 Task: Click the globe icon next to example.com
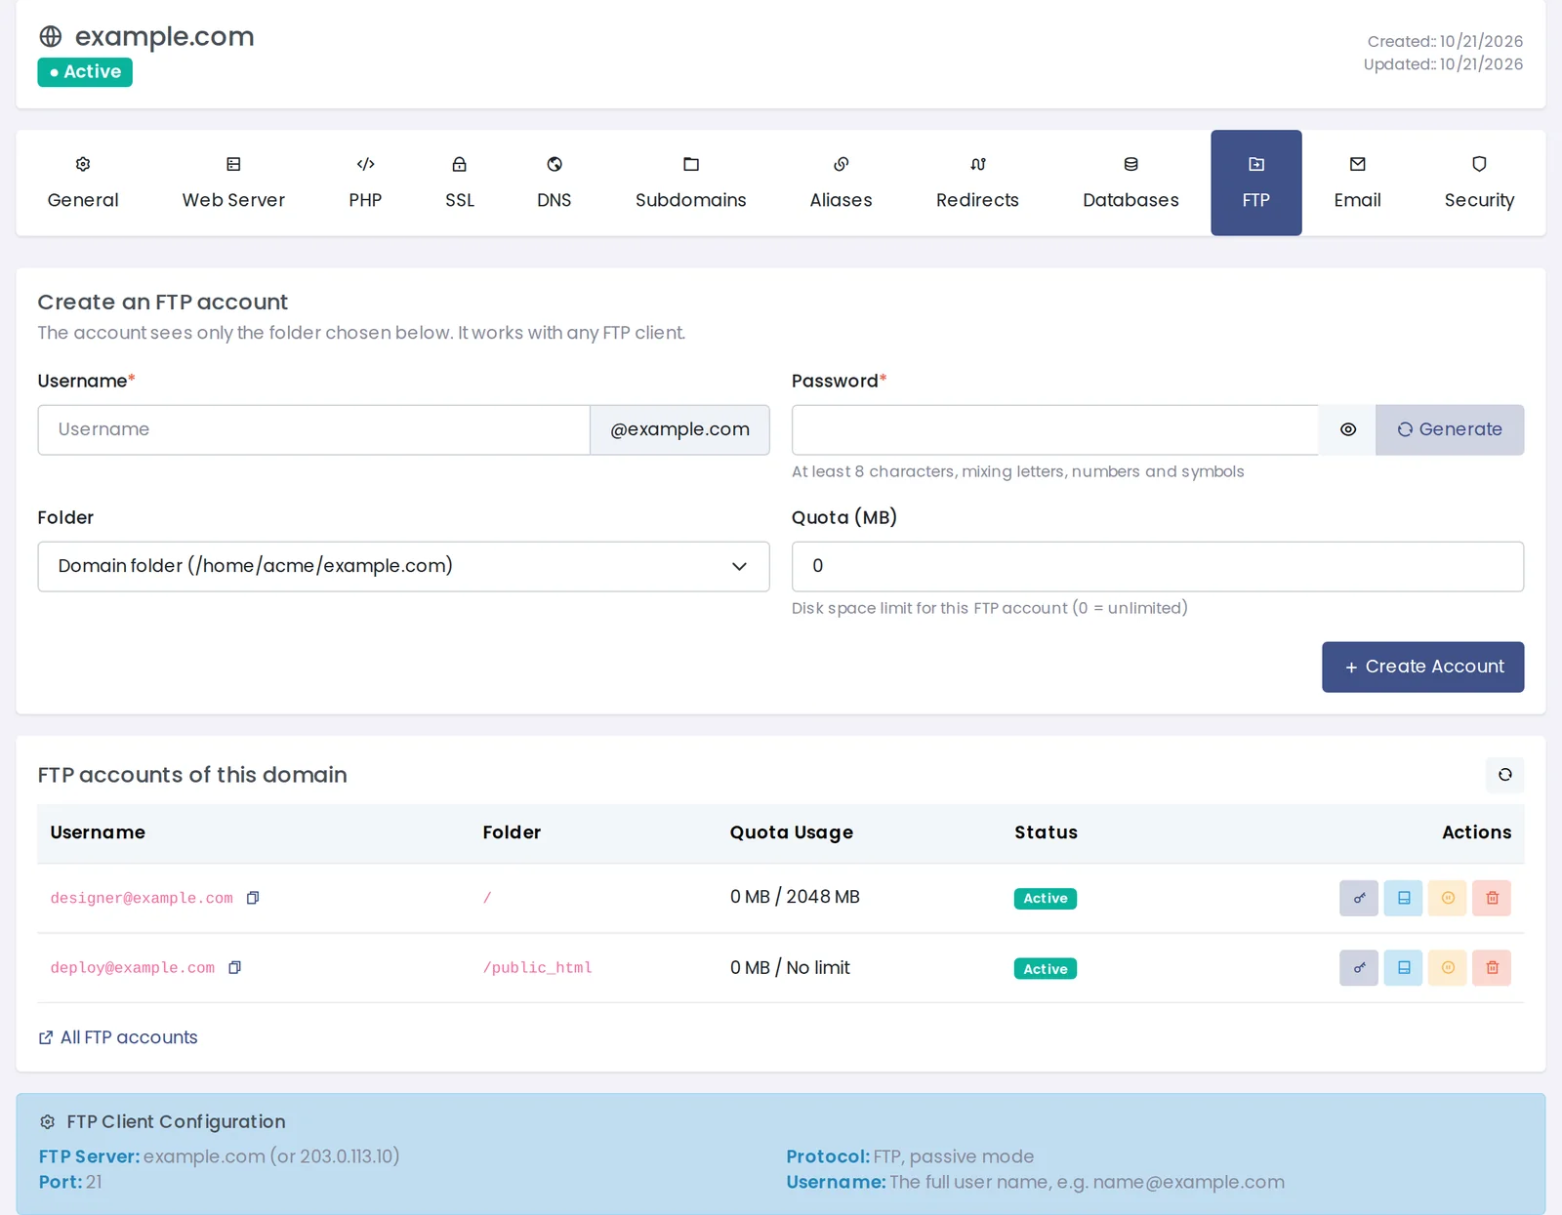tap(51, 37)
